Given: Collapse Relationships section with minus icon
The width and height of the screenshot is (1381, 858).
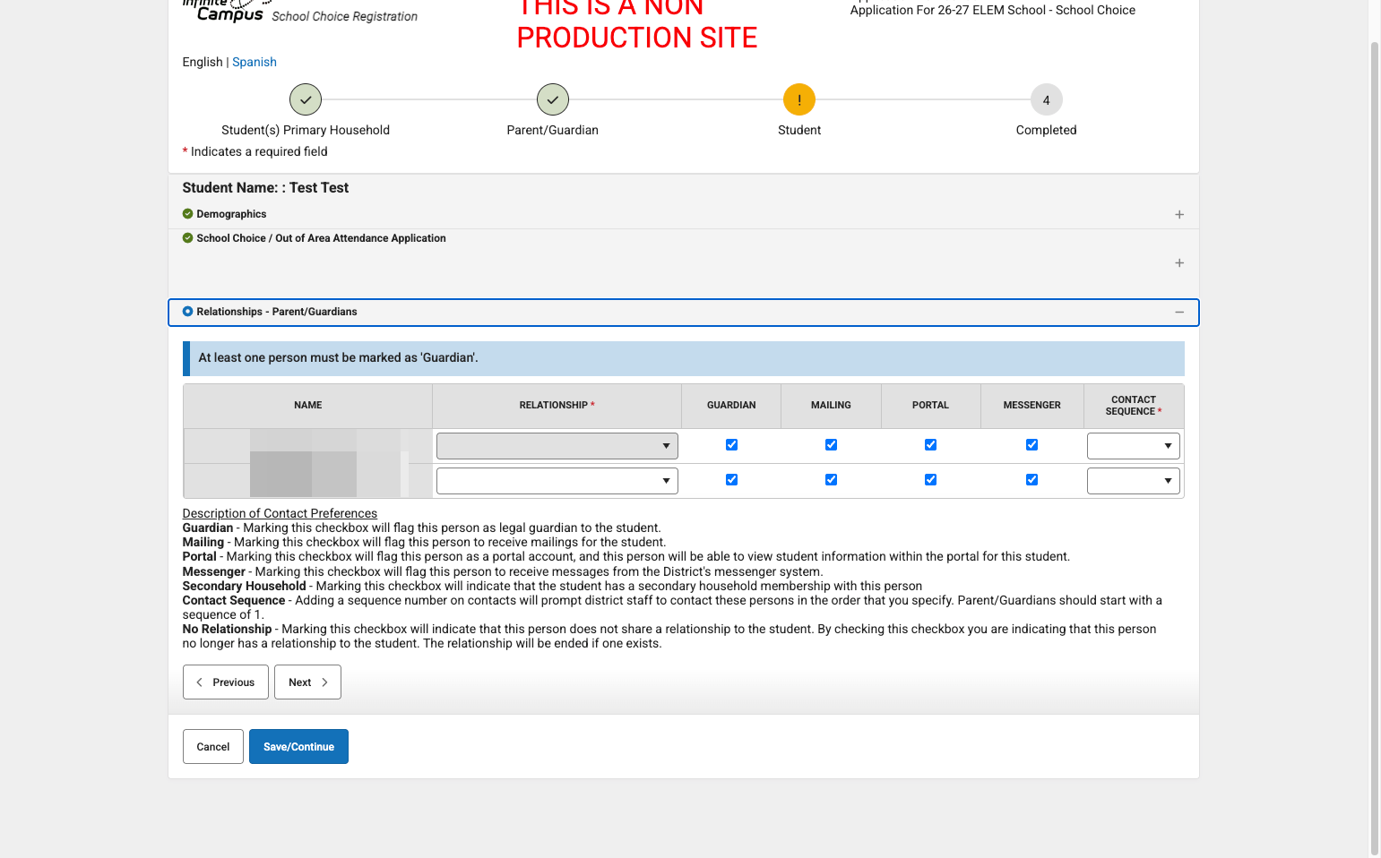Looking at the screenshot, I should pos(1179,312).
